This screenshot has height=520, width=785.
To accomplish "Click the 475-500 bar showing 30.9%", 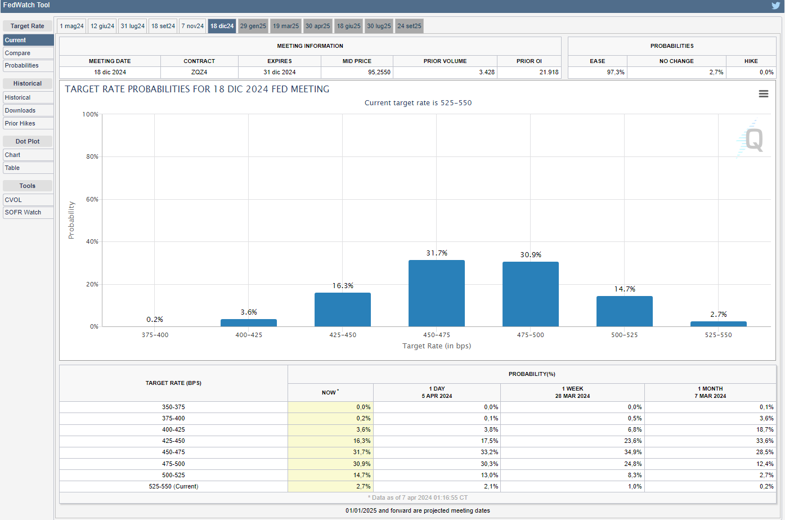I will point(530,294).
